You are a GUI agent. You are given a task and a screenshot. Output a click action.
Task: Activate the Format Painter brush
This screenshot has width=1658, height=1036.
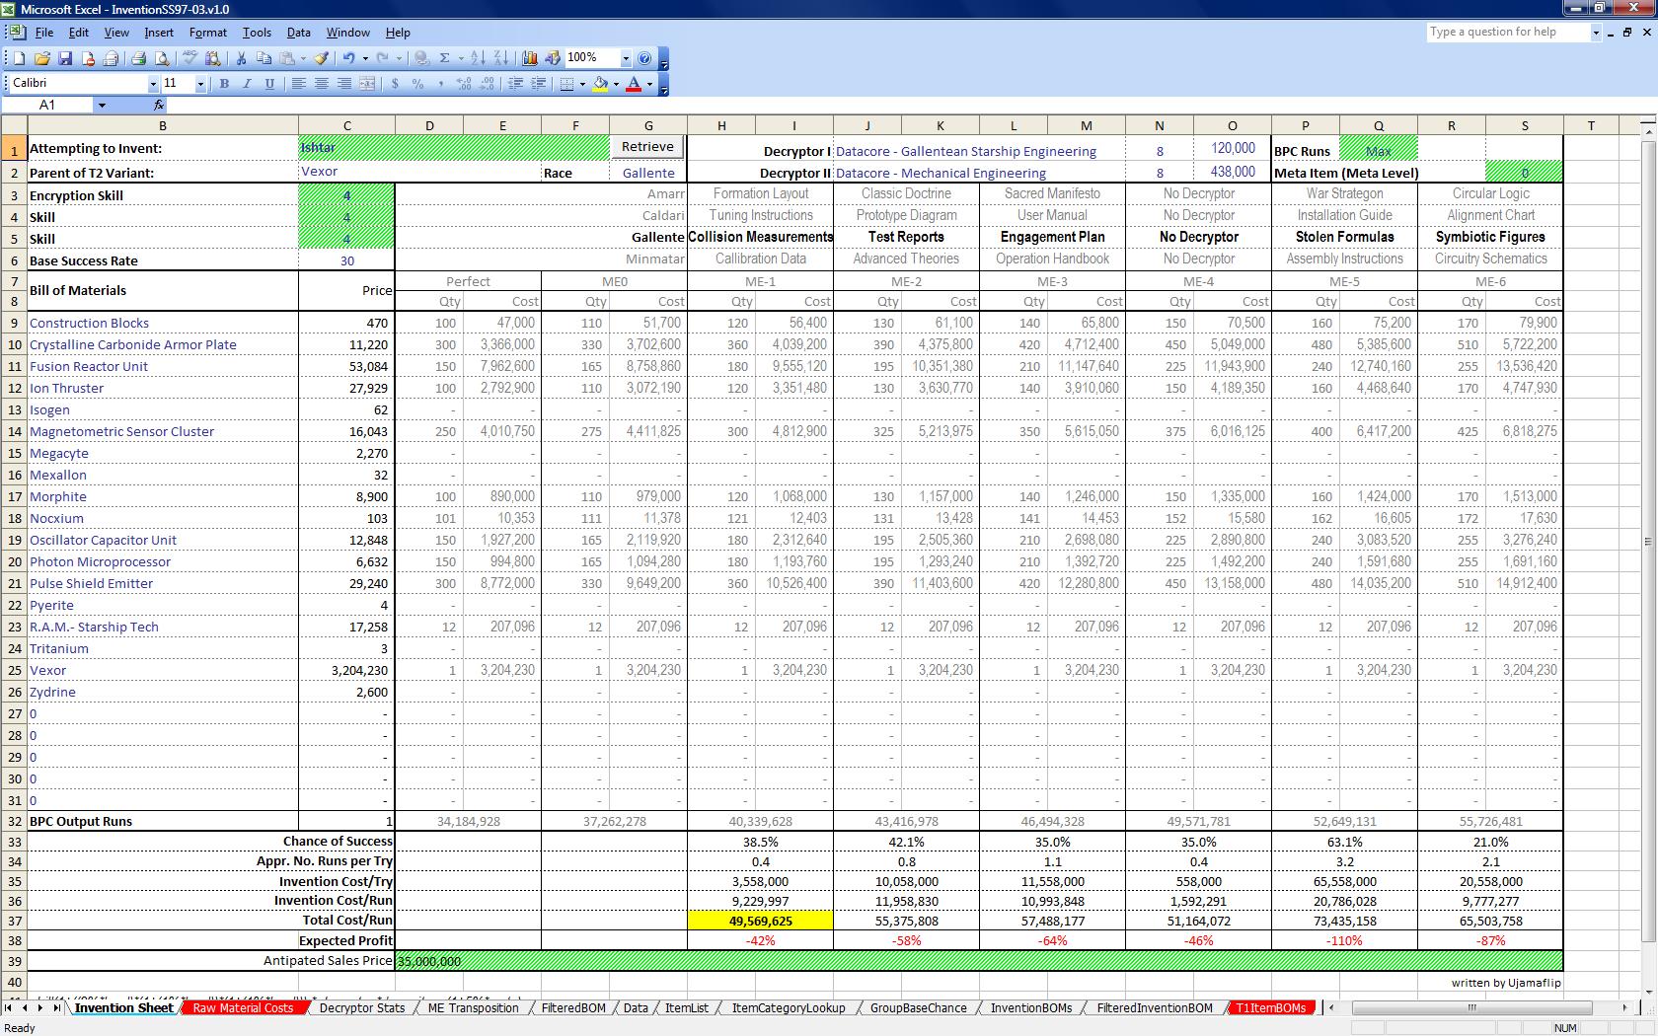[322, 58]
